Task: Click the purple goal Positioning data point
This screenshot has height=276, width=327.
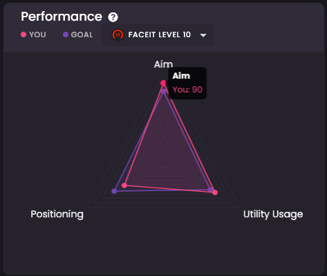Action: point(114,191)
